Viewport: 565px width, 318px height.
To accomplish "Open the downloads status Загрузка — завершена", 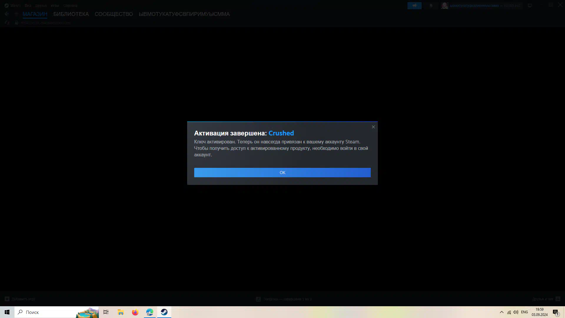I will coord(287,299).
